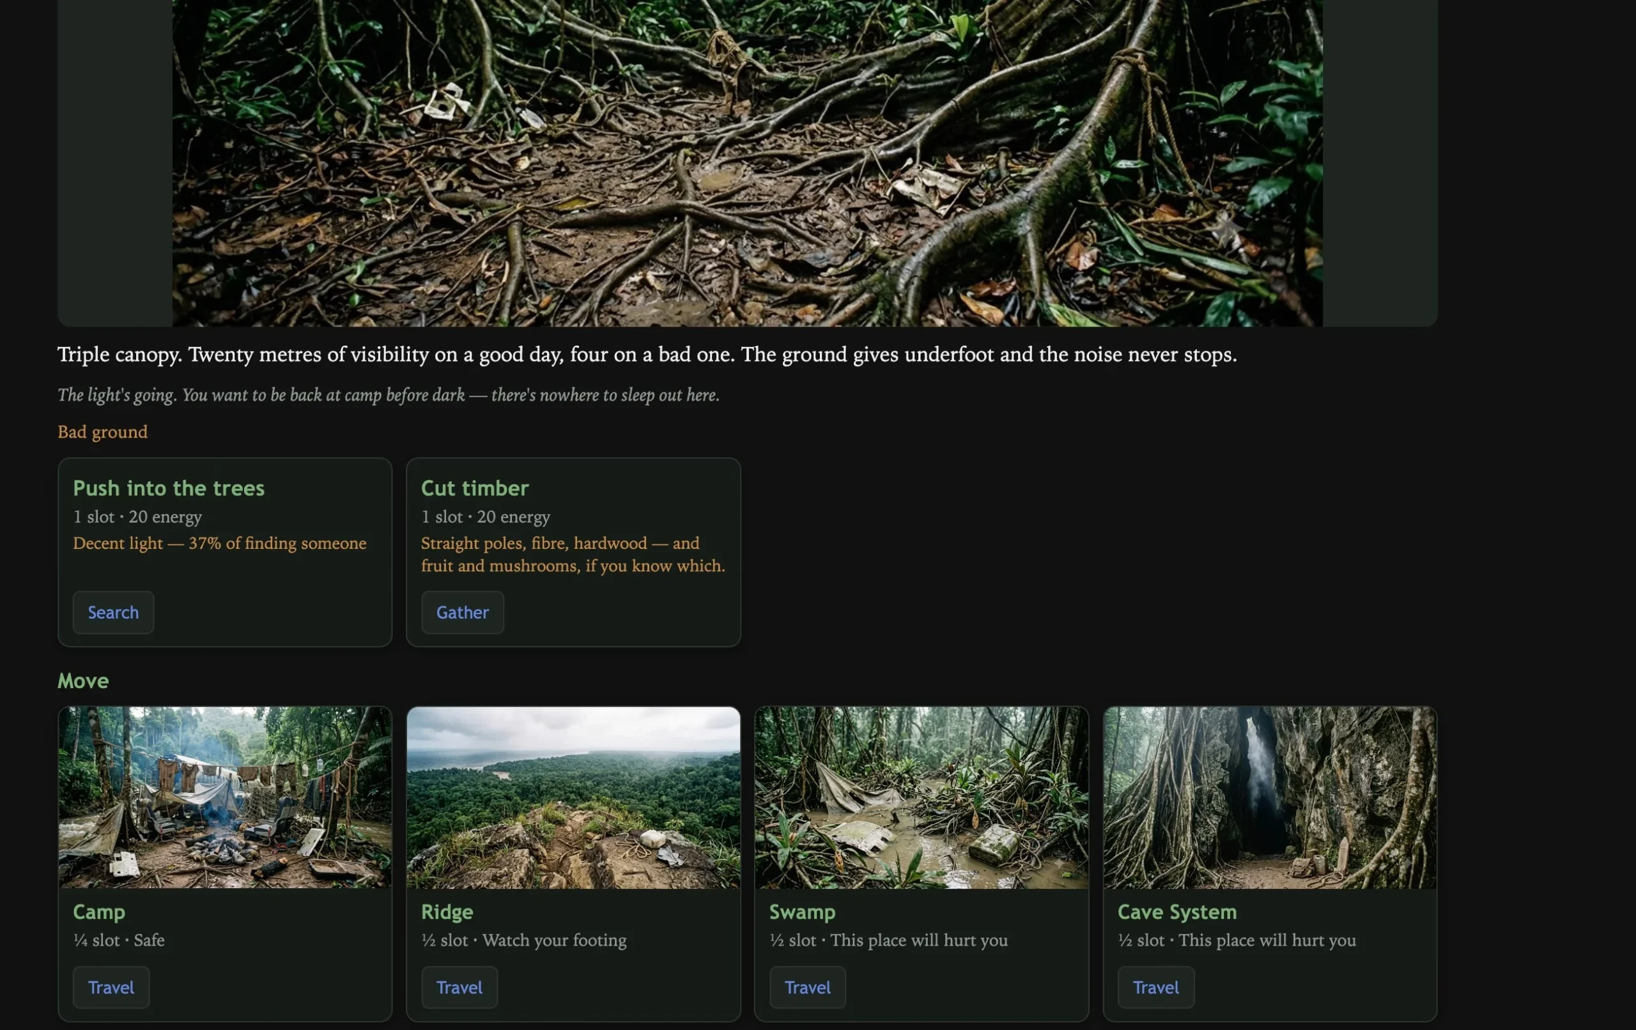1636x1030 pixels.
Task: Select the 'Push into the trees' heading
Action: click(x=169, y=488)
